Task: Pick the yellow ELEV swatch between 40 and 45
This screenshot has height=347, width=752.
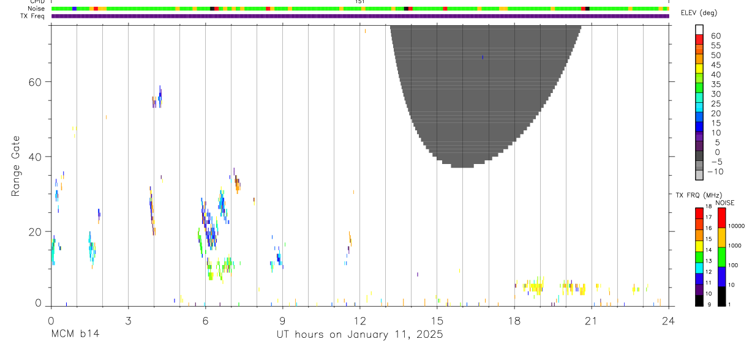Action: pyautogui.click(x=699, y=69)
